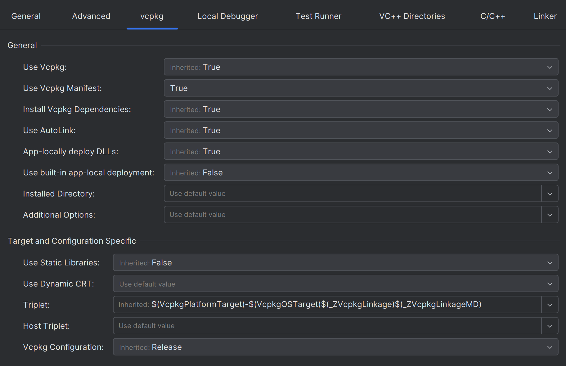
Task: Open Use built-in app-local deployment dropdown
Action: coord(361,172)
